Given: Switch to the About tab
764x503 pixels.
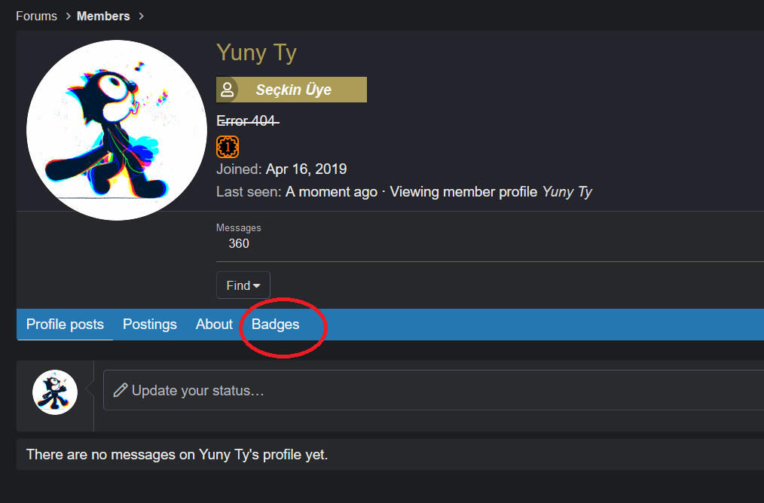Looking at the screenshot, I should (x=214, y=325).
